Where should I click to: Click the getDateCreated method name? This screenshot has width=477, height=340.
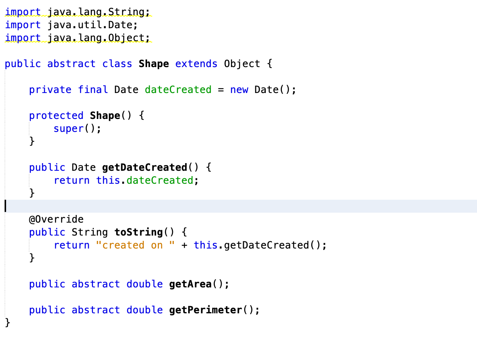point(144,167)
